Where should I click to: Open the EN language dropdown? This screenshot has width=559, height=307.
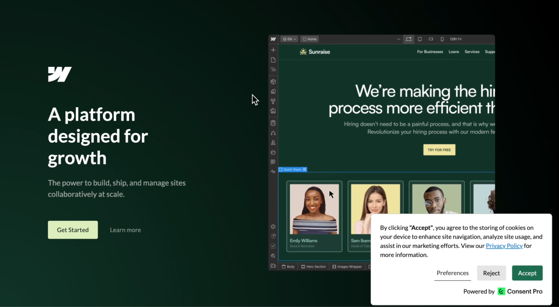tap(289, 39)
